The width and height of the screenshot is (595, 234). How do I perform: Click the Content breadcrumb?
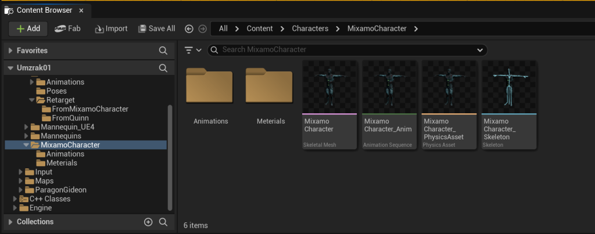click(260, 28)
